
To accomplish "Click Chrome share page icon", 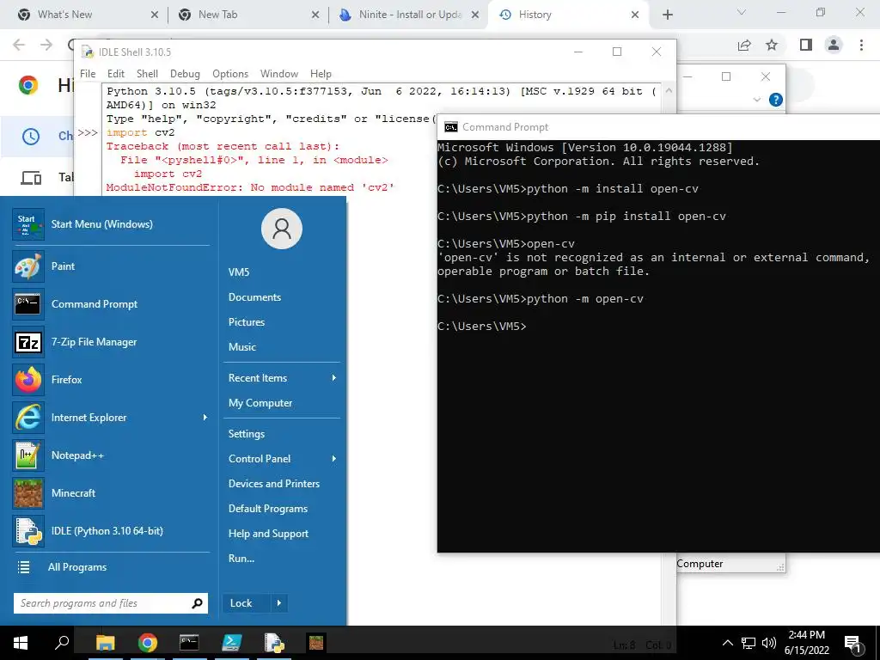I will pyautogui.click(x=744, y=45).
